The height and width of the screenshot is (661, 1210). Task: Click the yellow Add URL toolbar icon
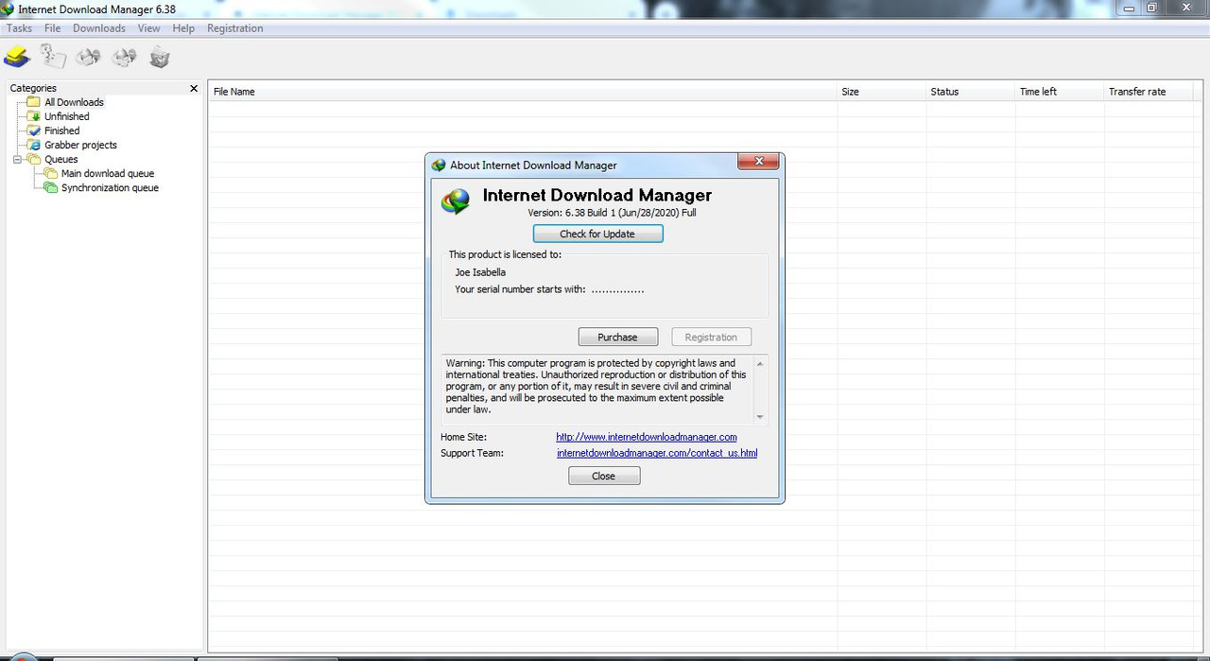[17, 58]
